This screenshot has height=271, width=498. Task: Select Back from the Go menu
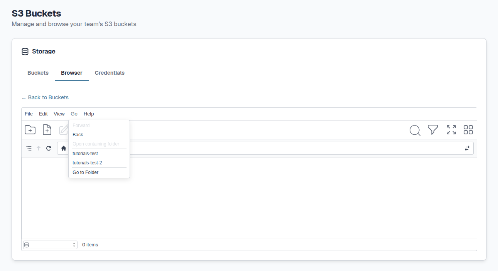pyautogui.click(x=78, y=135)
